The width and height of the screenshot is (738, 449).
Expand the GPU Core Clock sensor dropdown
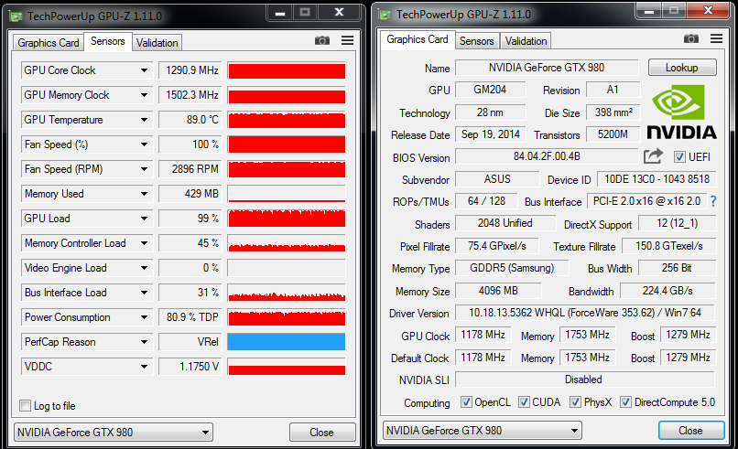coord(144,70)
